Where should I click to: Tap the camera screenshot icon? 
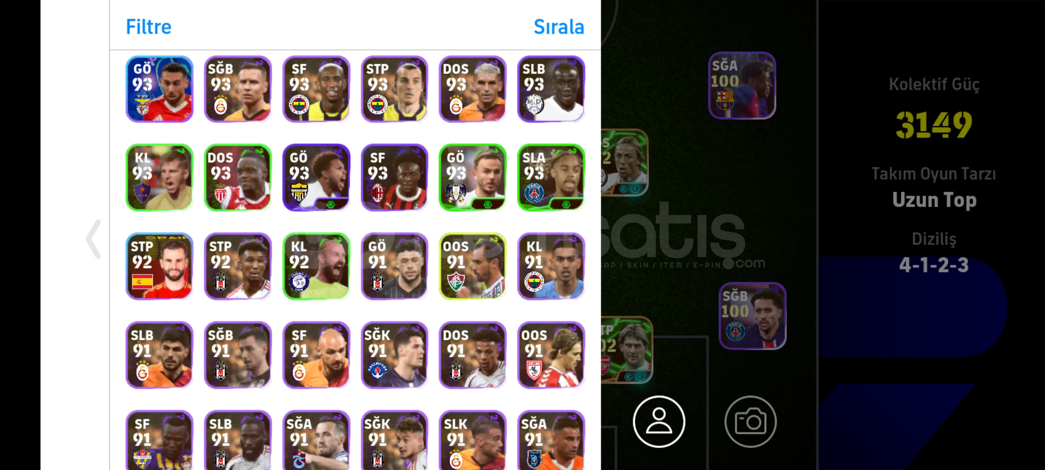(751, 421)
